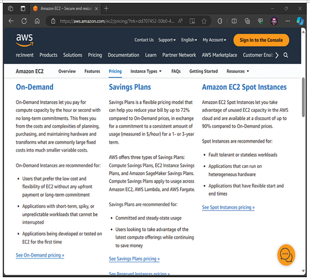
Task: Open the Copilot sidebar
Action: click(x=300, y=21)
